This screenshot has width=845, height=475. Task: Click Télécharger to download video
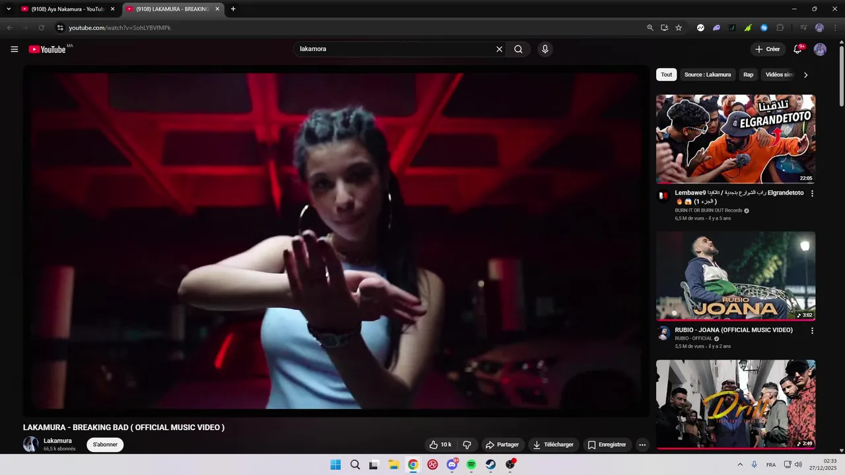coord(553,445)
